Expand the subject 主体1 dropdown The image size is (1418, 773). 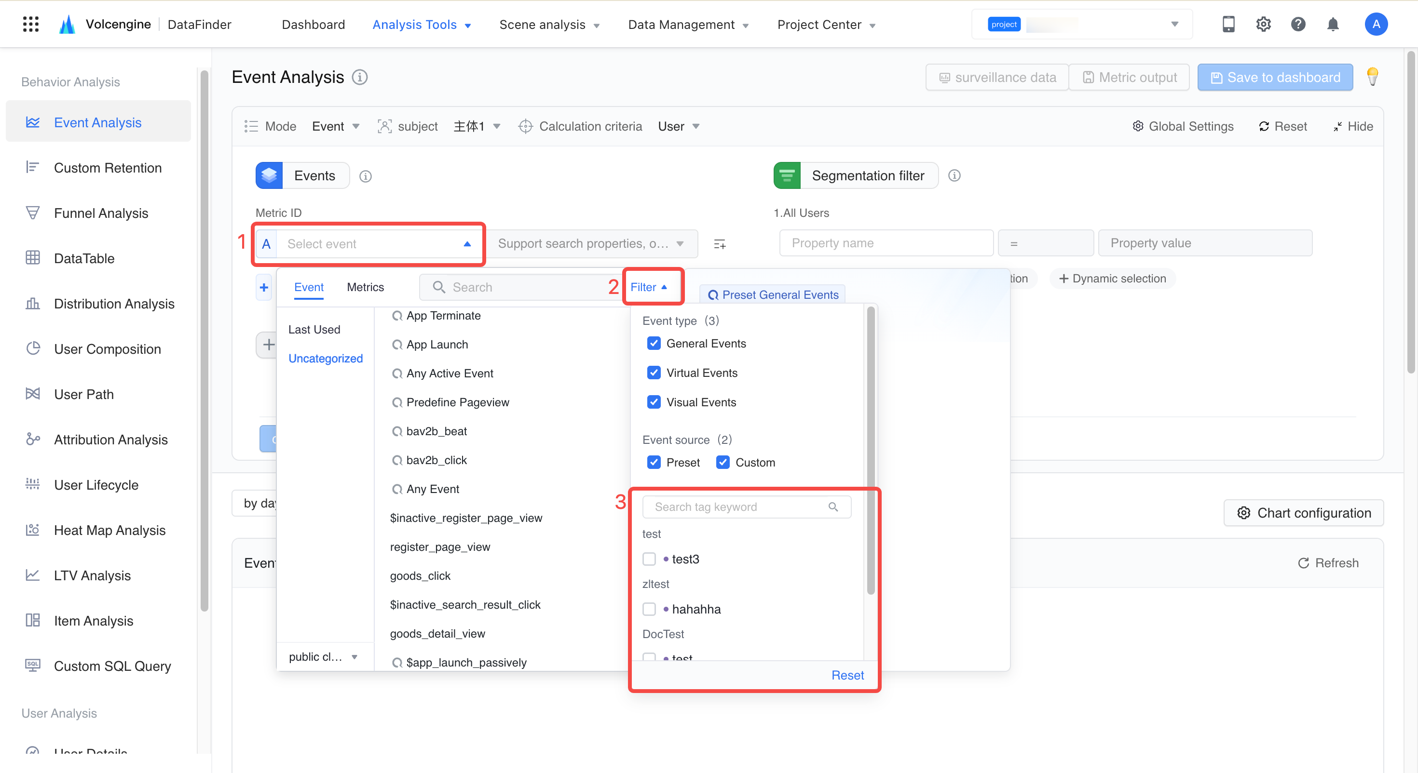(x=477, y=127)
